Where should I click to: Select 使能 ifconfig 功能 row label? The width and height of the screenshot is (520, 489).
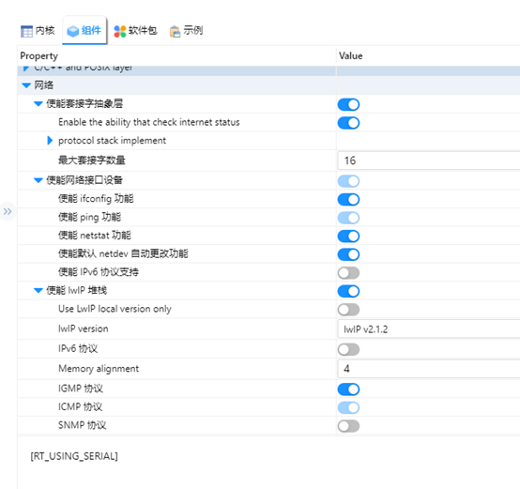click(96, 199)
